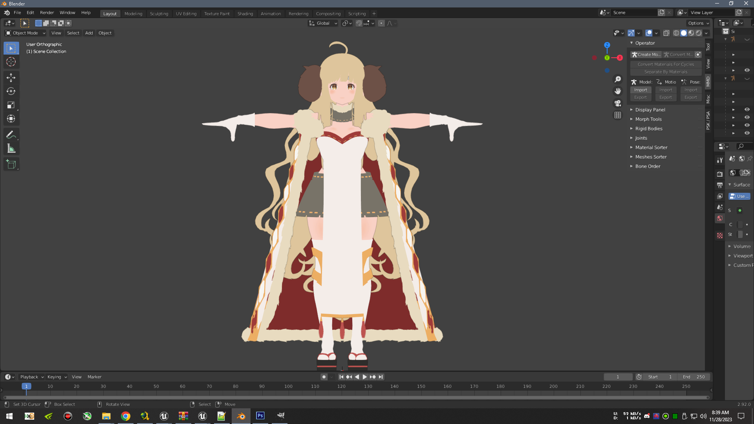Open the Render properties tab
The height and width of the screenshot is (424, 754).
coord(720,174)
